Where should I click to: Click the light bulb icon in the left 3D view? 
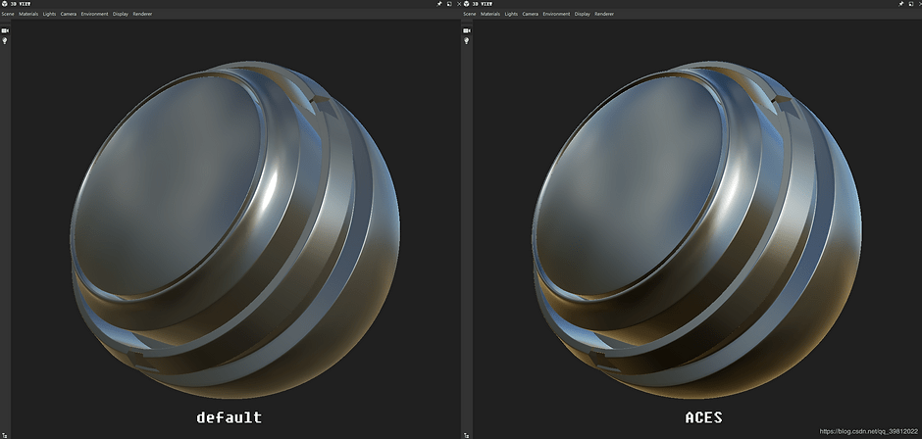coord(5,41)
